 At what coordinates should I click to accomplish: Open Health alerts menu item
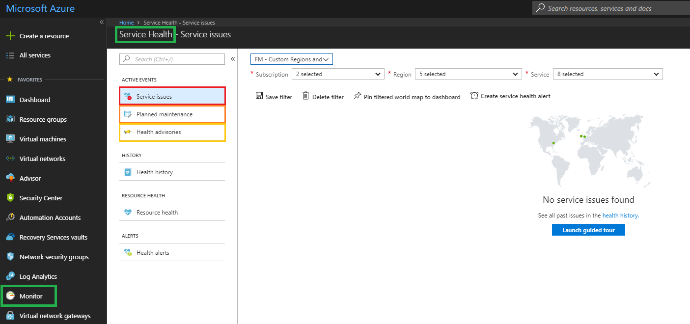tap(172, 253)
